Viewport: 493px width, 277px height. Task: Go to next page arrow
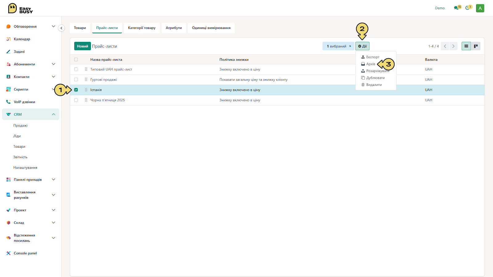pyautogui.click(x=453, y=46)
